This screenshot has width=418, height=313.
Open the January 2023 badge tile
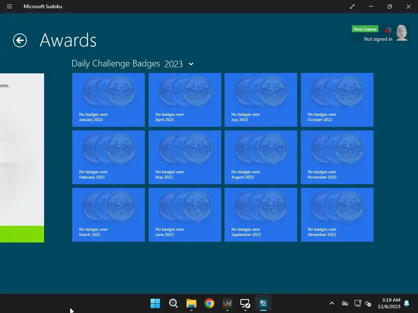(109, 100)
